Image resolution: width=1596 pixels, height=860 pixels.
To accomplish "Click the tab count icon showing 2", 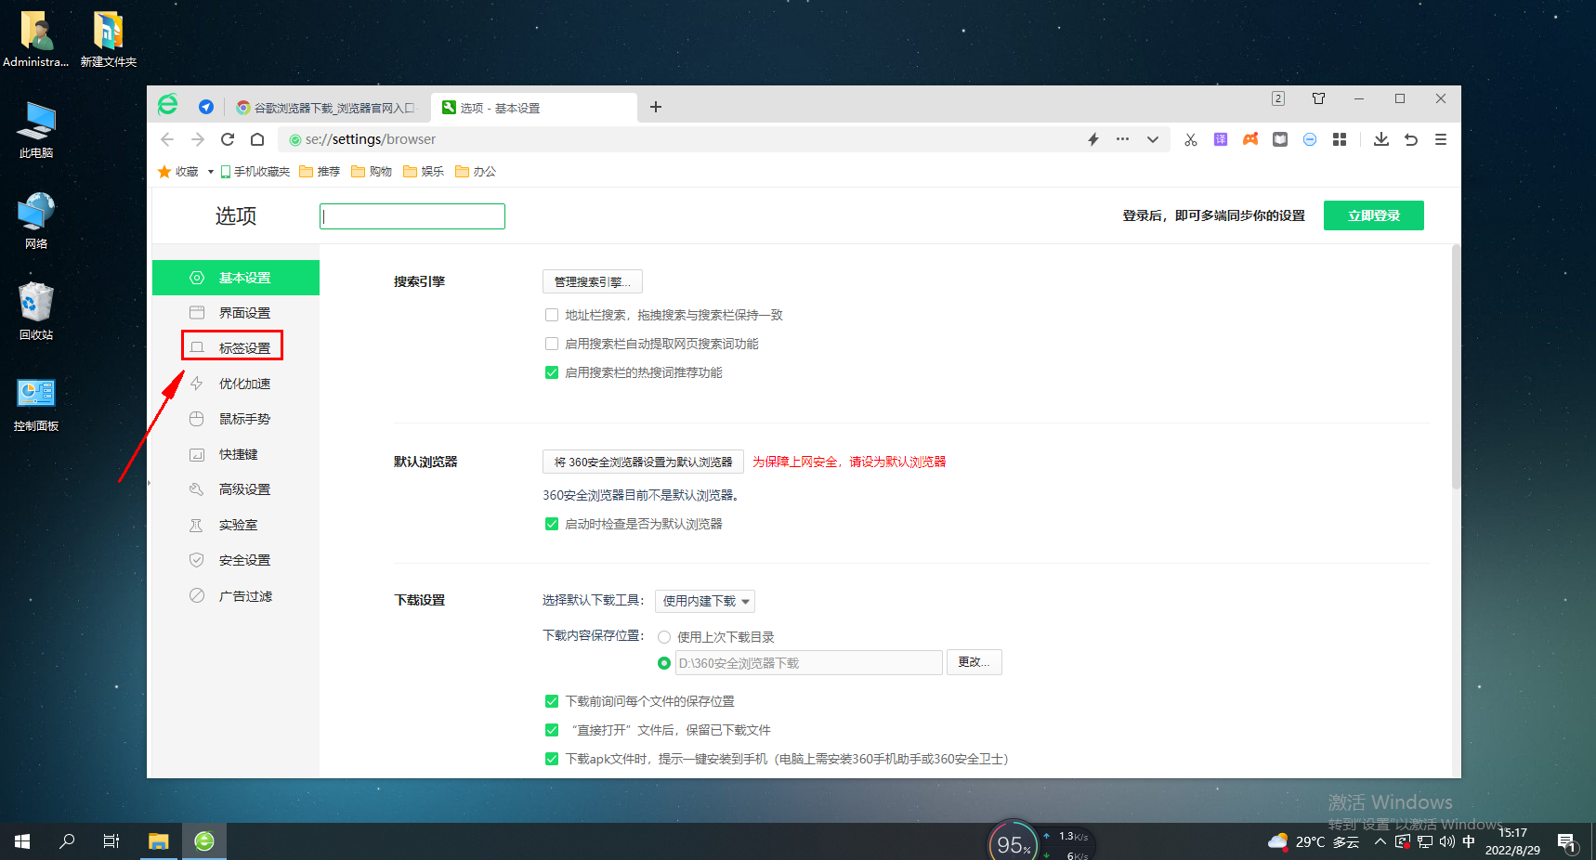I will [x=1278, y=98].
